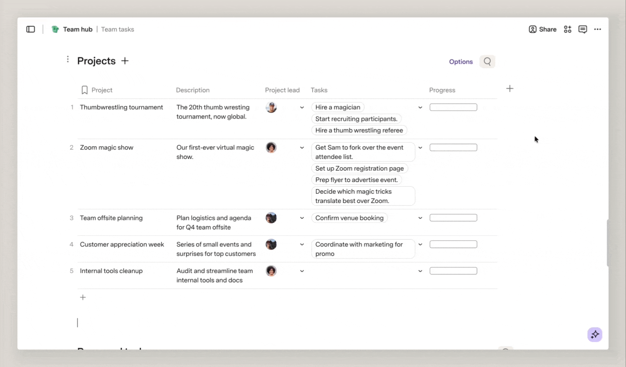Click the vertical scrollbar on right edge
Viewport: 626px width, 367px height.
pos(608,243)
